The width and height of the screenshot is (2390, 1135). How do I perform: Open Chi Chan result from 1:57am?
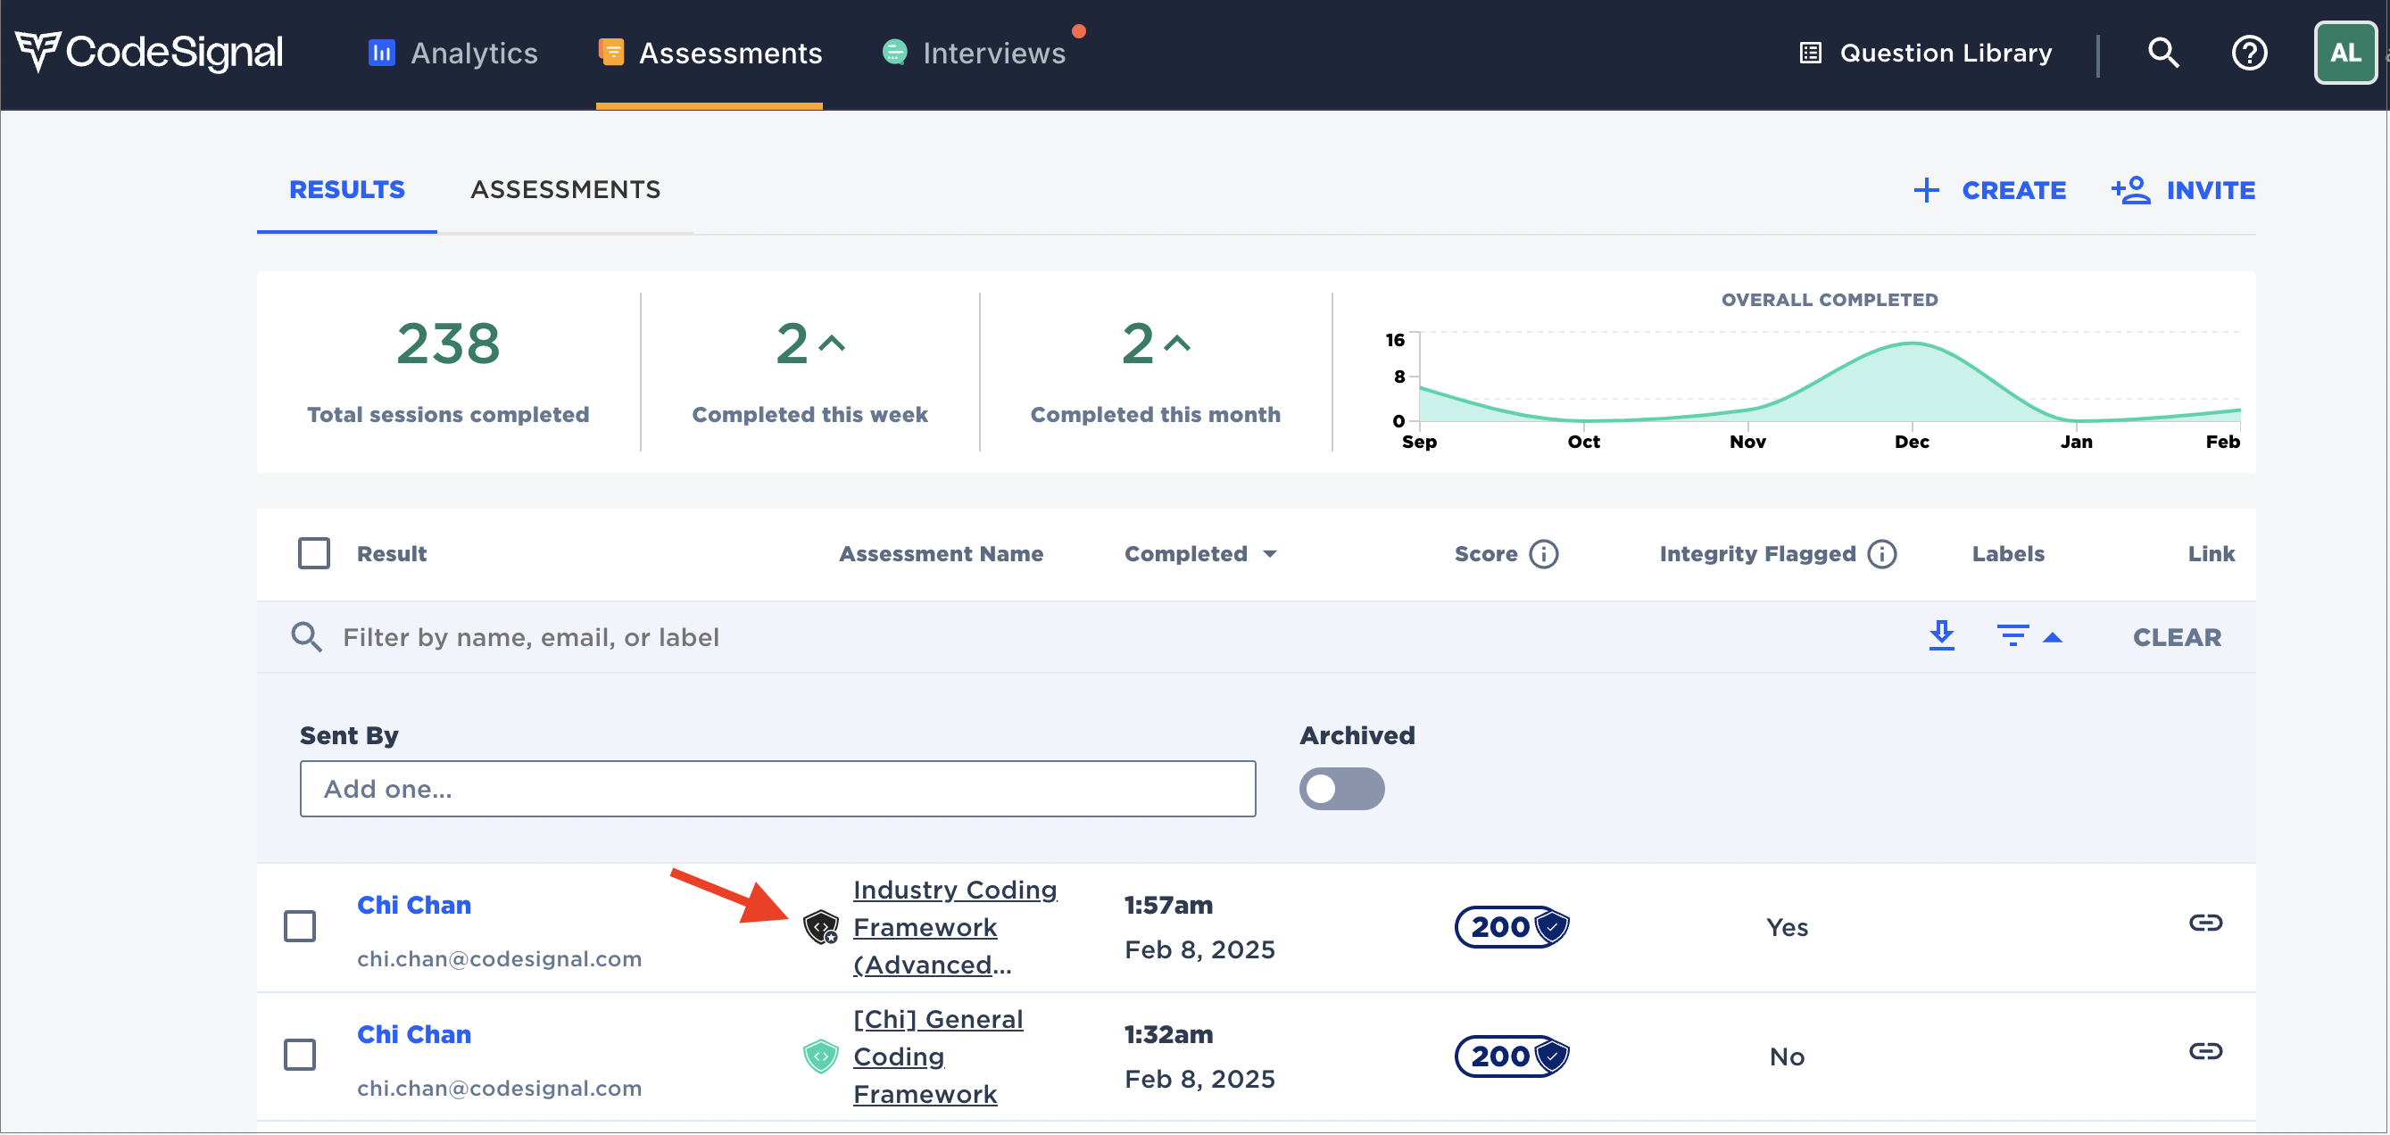[x=414, y=905]
